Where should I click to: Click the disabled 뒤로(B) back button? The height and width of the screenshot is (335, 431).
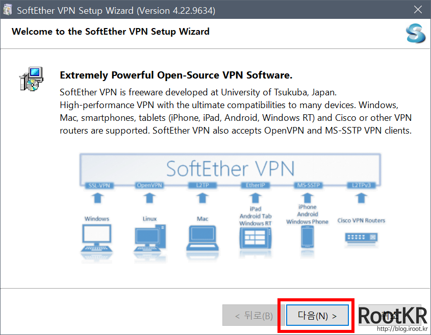click(253, 315)
